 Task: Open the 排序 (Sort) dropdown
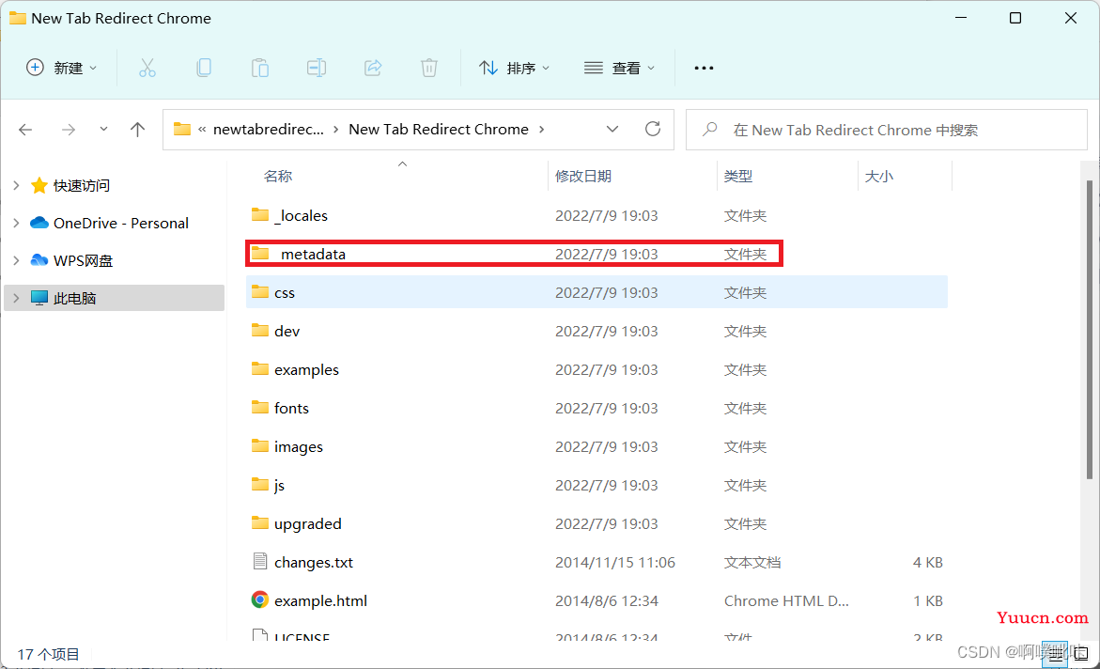[x=514, y=68]
